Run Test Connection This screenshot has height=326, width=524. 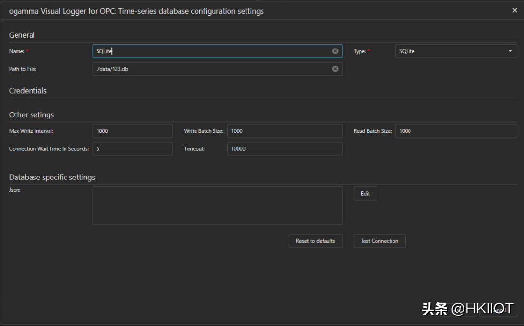379,241
